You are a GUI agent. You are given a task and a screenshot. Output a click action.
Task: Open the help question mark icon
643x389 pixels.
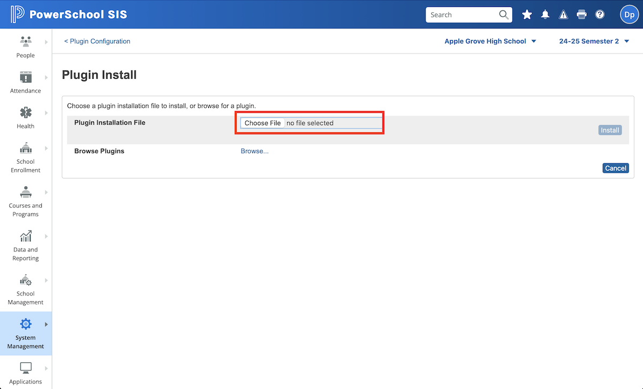pos(600,15)
